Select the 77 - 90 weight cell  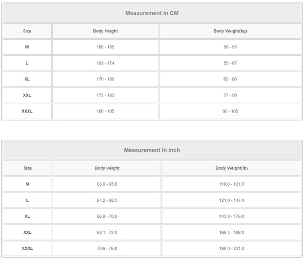coord(230,95)
